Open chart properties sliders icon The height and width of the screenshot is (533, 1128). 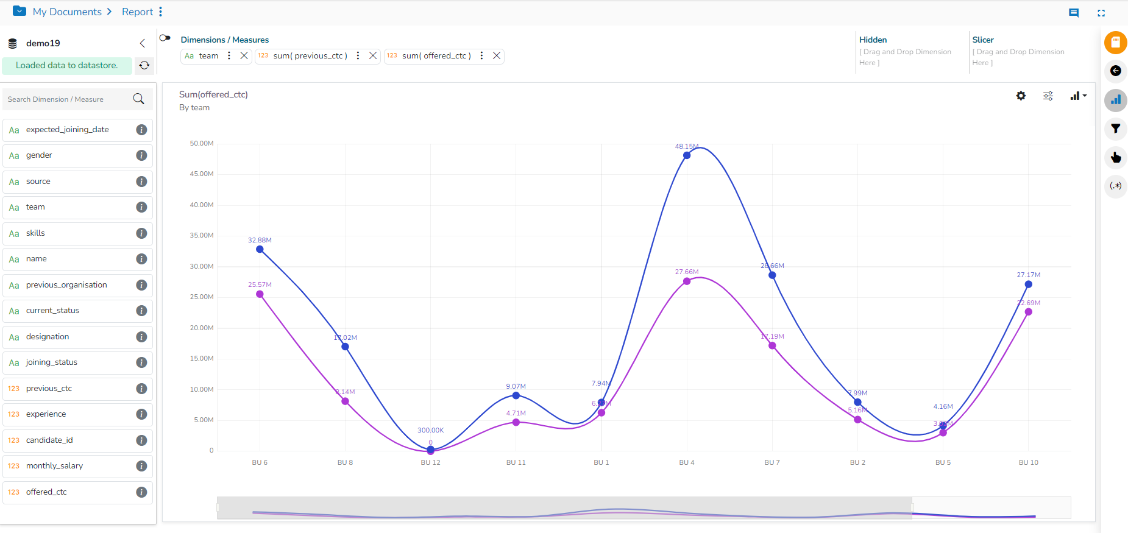click(x=1048, y=96)
